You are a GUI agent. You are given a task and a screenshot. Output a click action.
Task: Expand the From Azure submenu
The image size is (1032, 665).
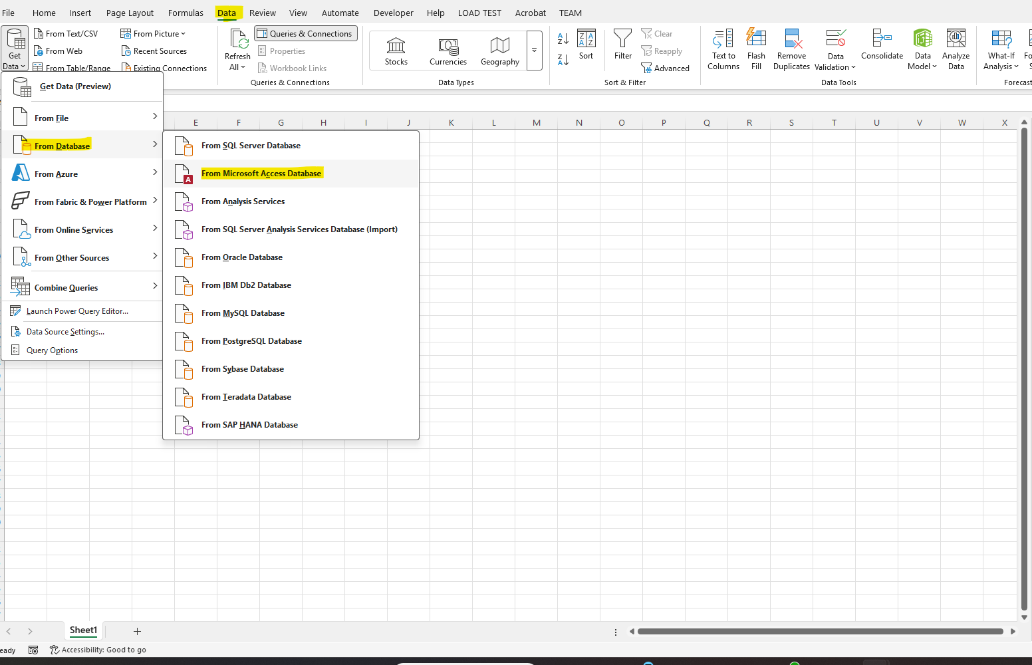tap(82, 174)
